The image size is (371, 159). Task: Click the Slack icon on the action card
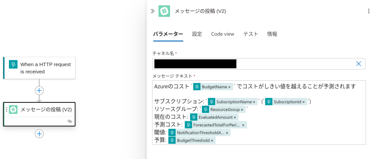(13, 110)
